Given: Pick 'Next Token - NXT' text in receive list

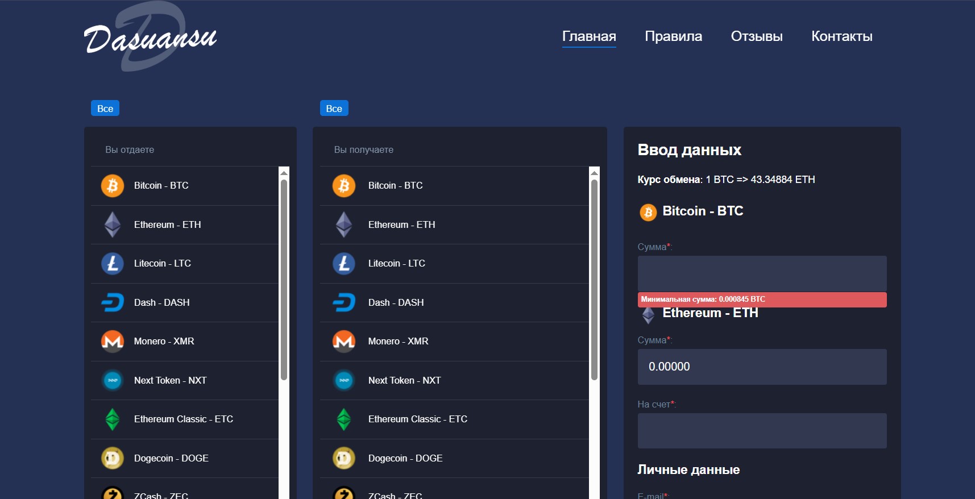Looking at the screenshot, I should tap(405, 380).
